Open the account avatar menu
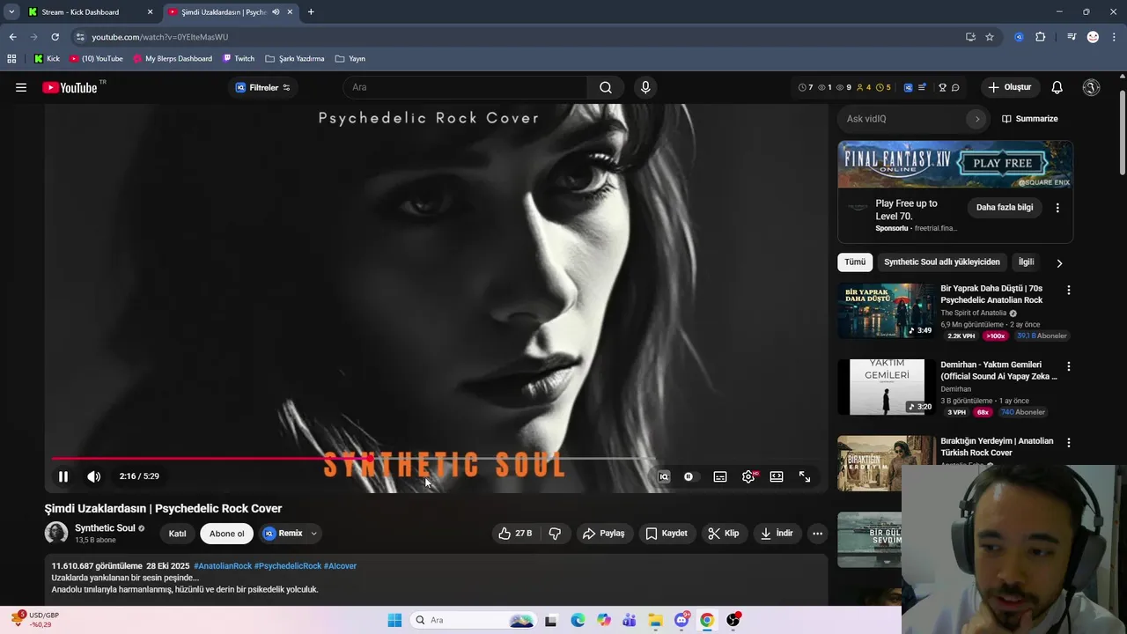Image resolution: width=1127 pixels, height=634 pixels. click(x=1091, y=87)
